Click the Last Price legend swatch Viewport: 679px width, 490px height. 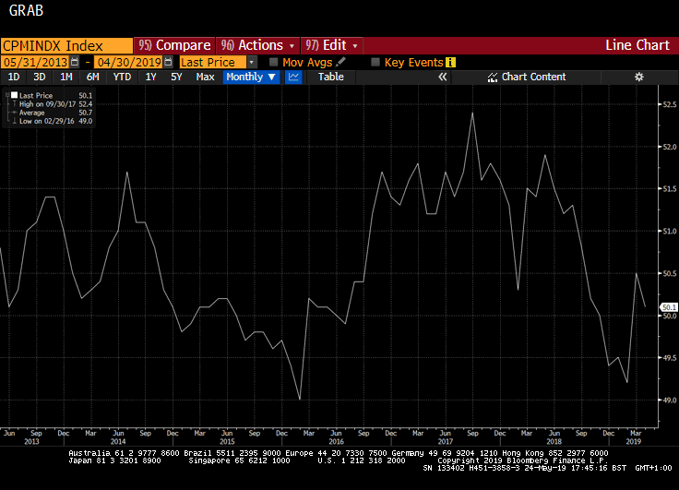coord(14,95)
